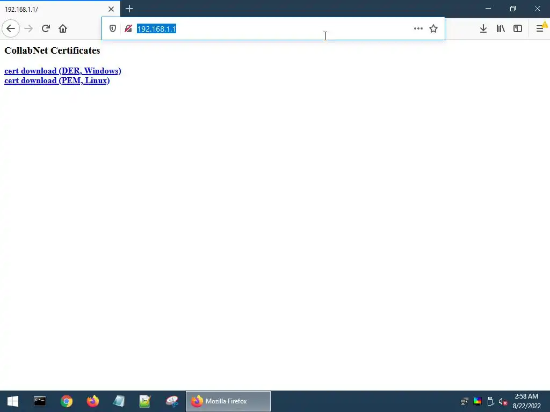Go back to the previous page

pos(11,28)
